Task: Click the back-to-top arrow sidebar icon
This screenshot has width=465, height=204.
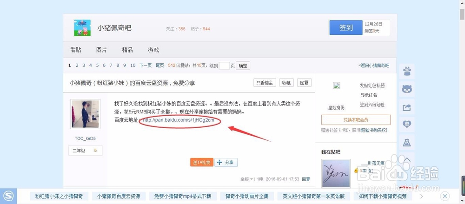Action: (406, 160)
